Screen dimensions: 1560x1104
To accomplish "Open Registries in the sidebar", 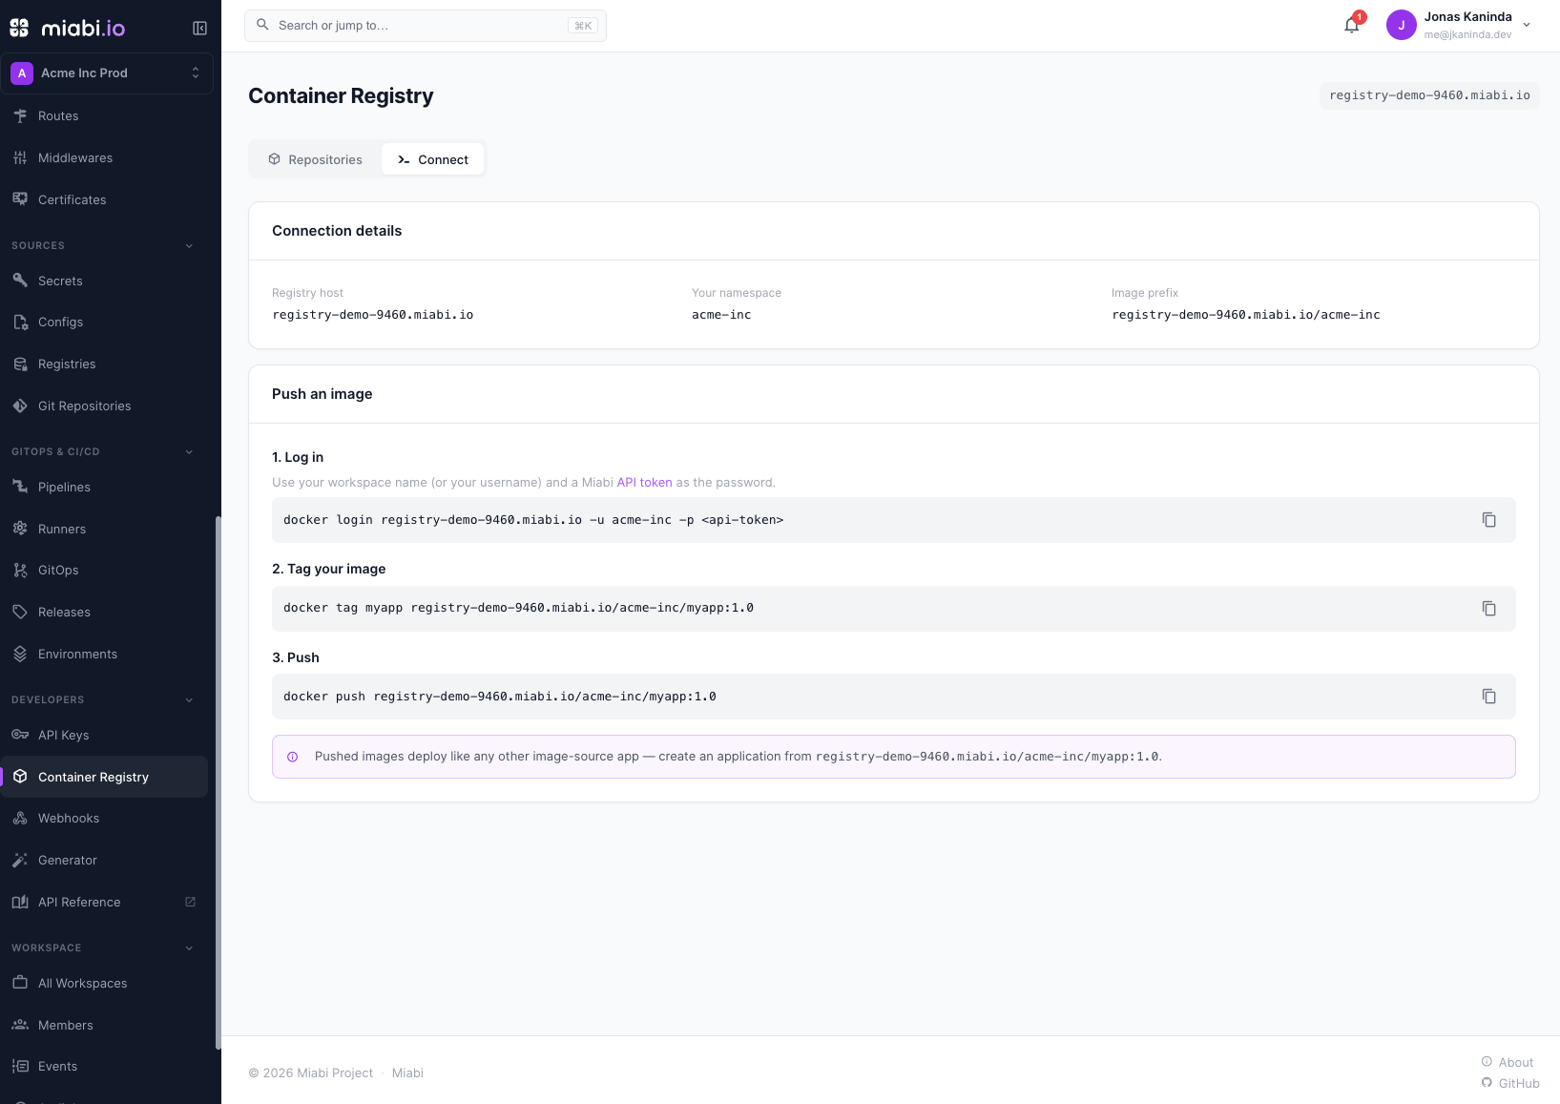I will 104,364.
